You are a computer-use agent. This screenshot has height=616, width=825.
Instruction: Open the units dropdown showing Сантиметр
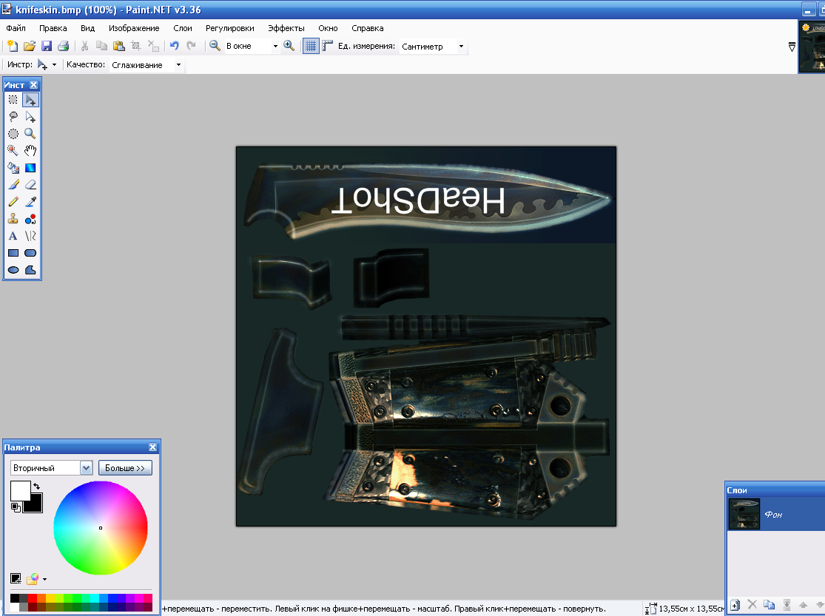[x=461, y=46]
